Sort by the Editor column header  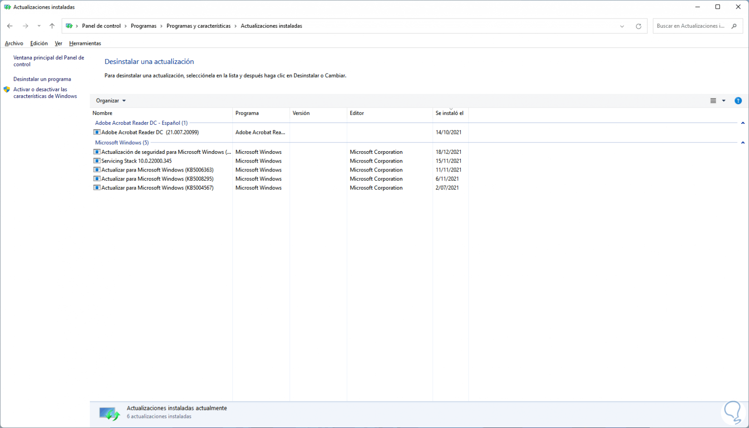click(389, 113)
